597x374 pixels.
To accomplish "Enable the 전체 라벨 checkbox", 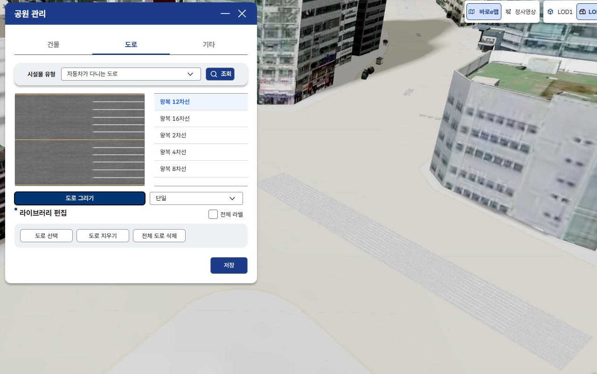I will coord(213,214).
